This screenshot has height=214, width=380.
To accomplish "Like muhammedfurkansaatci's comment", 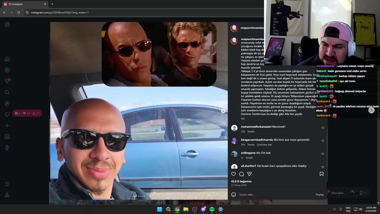I will click(323, 128).
